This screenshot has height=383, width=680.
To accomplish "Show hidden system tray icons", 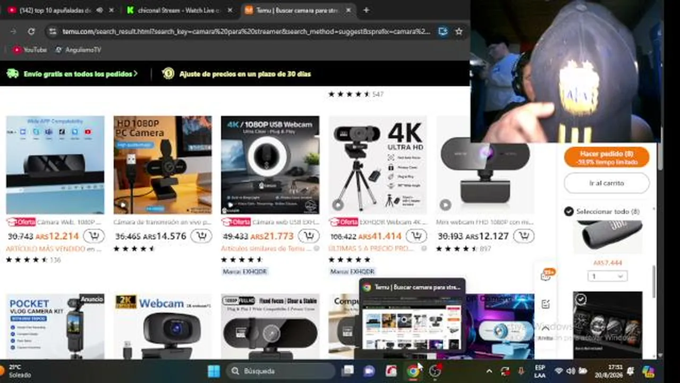I will (x=489, y=371).
